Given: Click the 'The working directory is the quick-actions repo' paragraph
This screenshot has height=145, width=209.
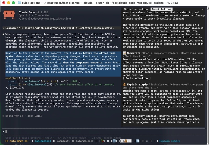Looking at the screenshot, I should point(163,36).
